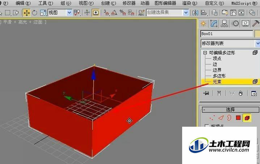Click the Vertex selection dots icon

pos(212,118)
